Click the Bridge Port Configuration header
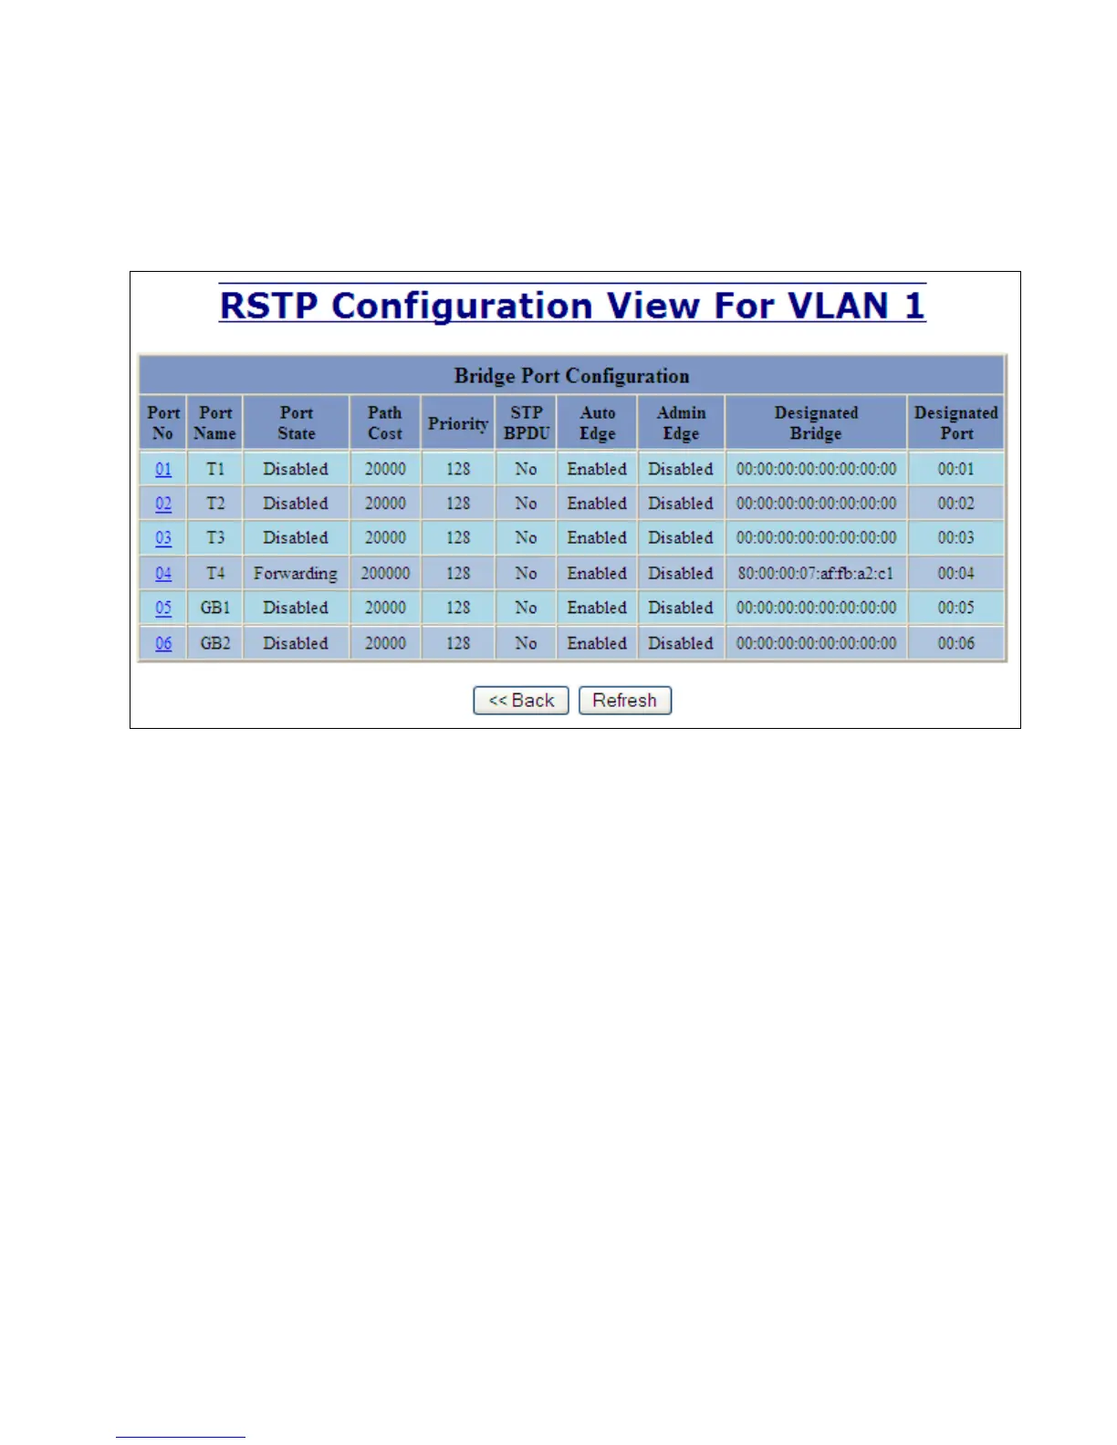Viewport: 1117px width, 1445px height. (572, 376)
